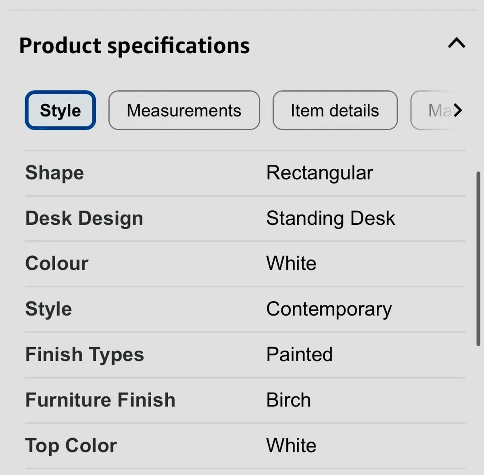
Task: Click the Desk Design row label
Action: pos(84,218)
